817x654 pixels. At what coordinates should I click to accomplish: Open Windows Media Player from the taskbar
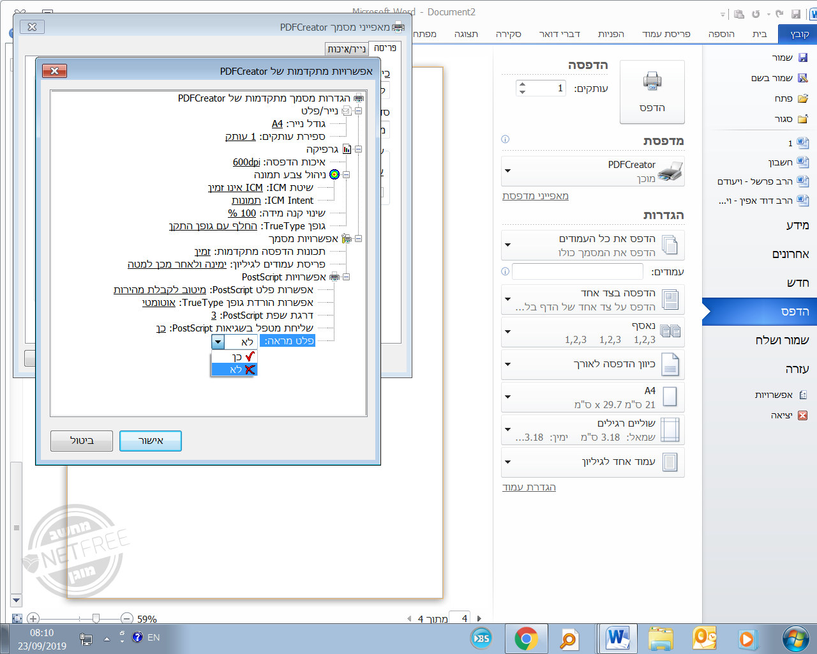[746, 638]
